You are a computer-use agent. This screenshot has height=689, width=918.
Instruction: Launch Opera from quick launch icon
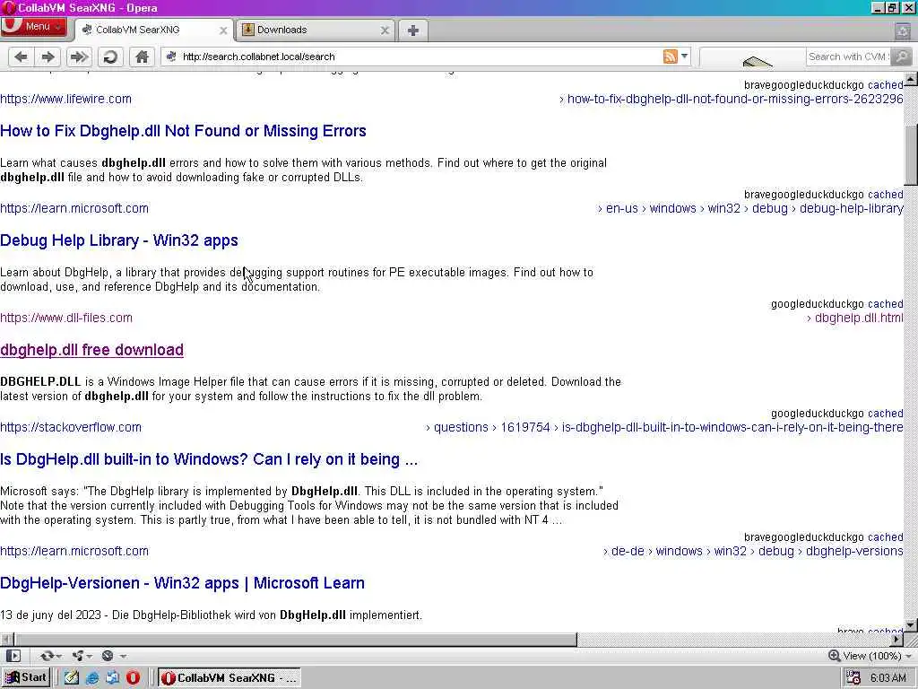(134, 678)
